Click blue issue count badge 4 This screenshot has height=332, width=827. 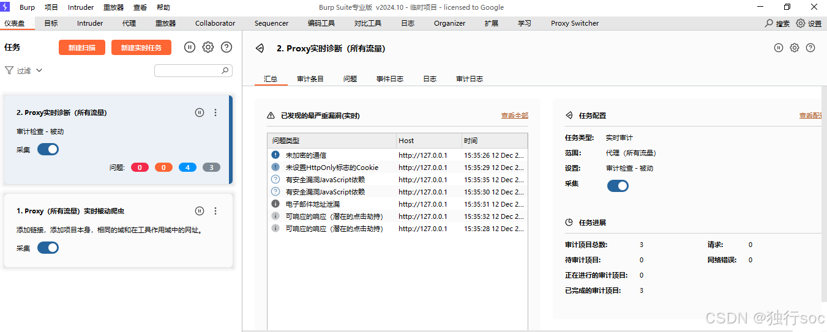click(187, 168)
